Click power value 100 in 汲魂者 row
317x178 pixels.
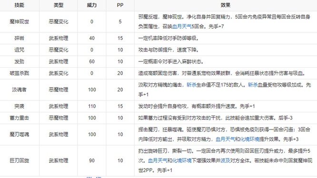pyautogui.click(x=92, y=89)
